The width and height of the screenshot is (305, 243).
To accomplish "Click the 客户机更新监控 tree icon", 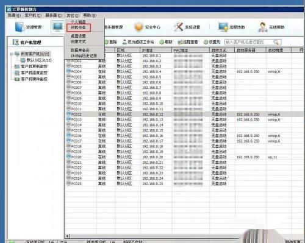I will (x=17, y=66).
